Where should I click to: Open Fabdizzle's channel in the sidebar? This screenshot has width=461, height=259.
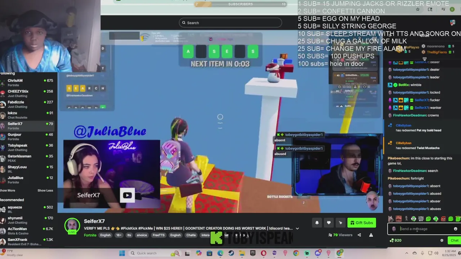(x=27, y=104)
